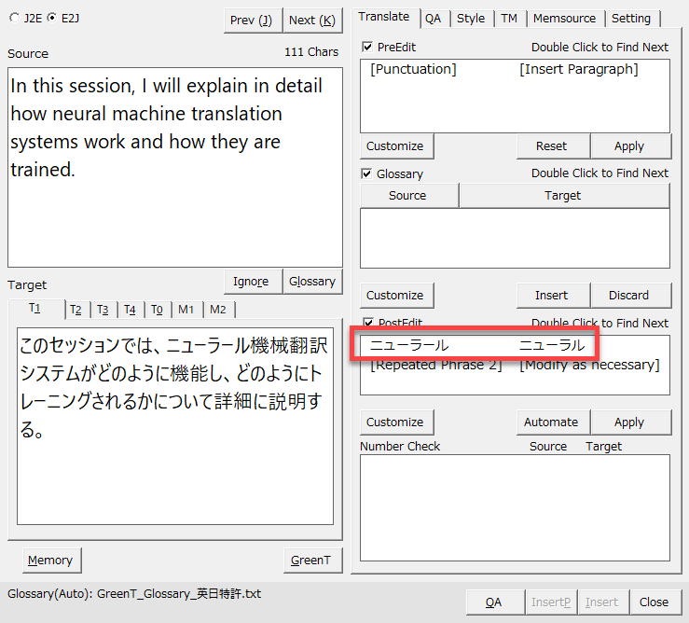Viewport: 689px width, 623px height.
Task: Open the Memsource tab
Action: 565,18
